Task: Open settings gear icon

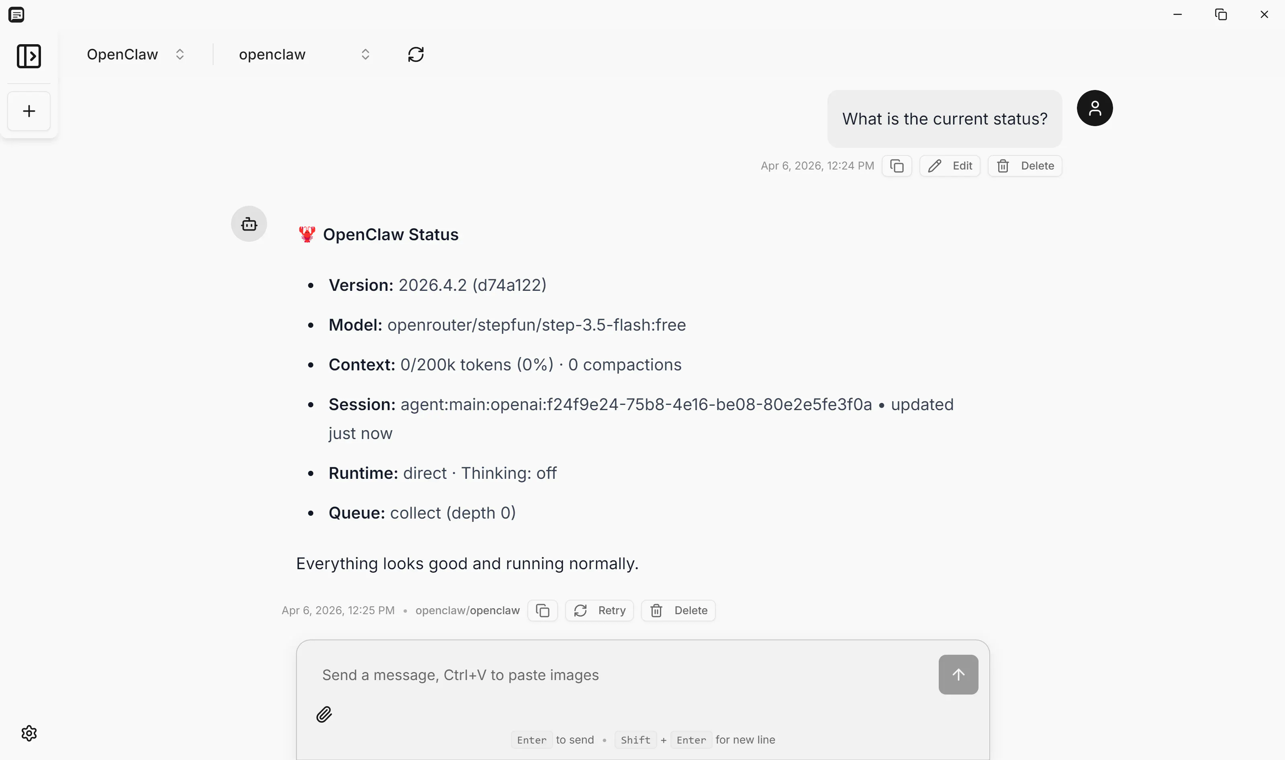Action: (29, 733)
